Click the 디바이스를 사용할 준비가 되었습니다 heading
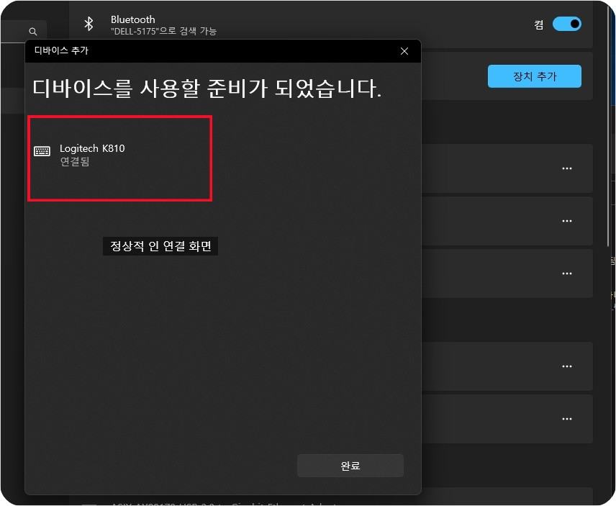This screenshot has height=506, width=616. [x=207, y=88]
